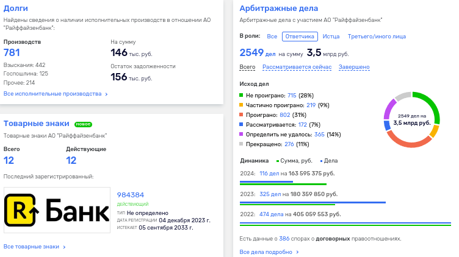Click the 2549 дел total link
The height and width of the screenshot is (257, 459).
coord(258,53)
